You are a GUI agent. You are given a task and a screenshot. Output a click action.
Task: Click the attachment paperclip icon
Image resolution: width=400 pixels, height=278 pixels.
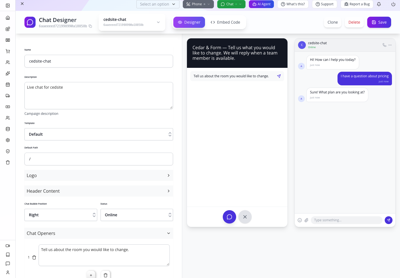click(x=306, y=220)
